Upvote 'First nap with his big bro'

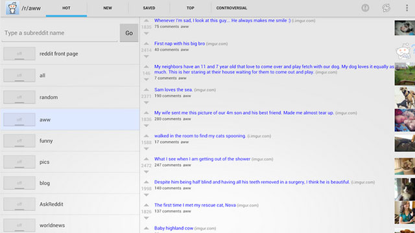coord(147,43)
